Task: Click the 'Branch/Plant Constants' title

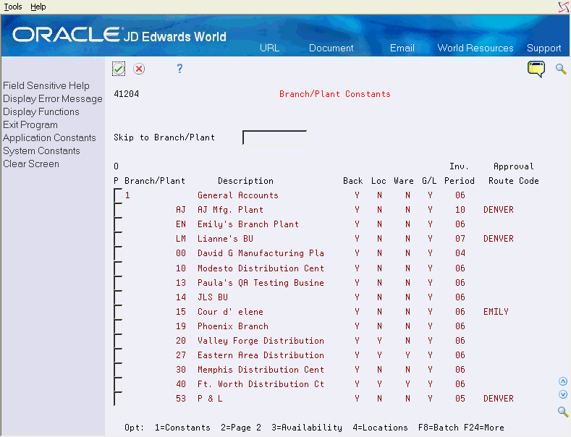Action: pos(334,94)
